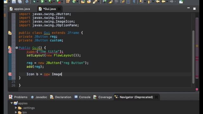Click the Coverage run icon

[50, 2]
